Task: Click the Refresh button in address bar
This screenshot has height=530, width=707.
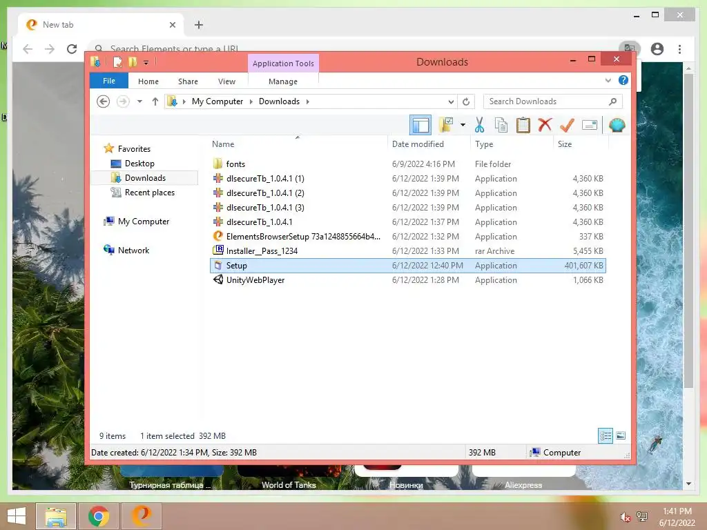Action: click(466, 102)
